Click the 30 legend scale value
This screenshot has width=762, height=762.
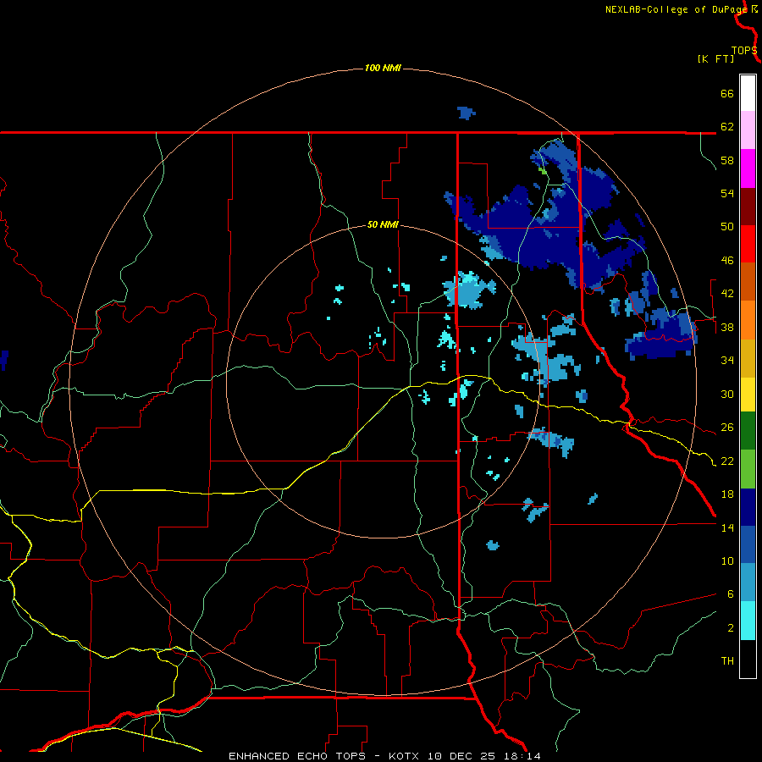click(x=727, y=394)
